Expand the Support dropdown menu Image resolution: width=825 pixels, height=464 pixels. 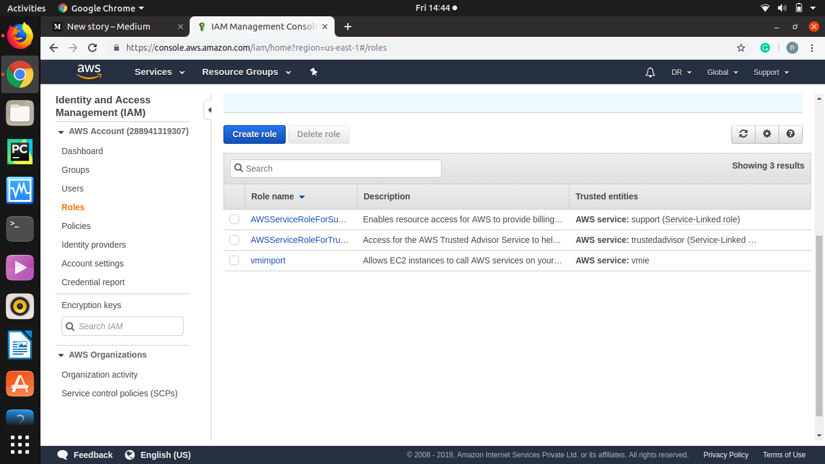771,72
